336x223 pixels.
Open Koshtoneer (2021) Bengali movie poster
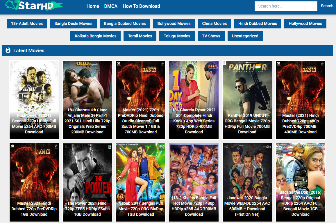tap(34, 100)
